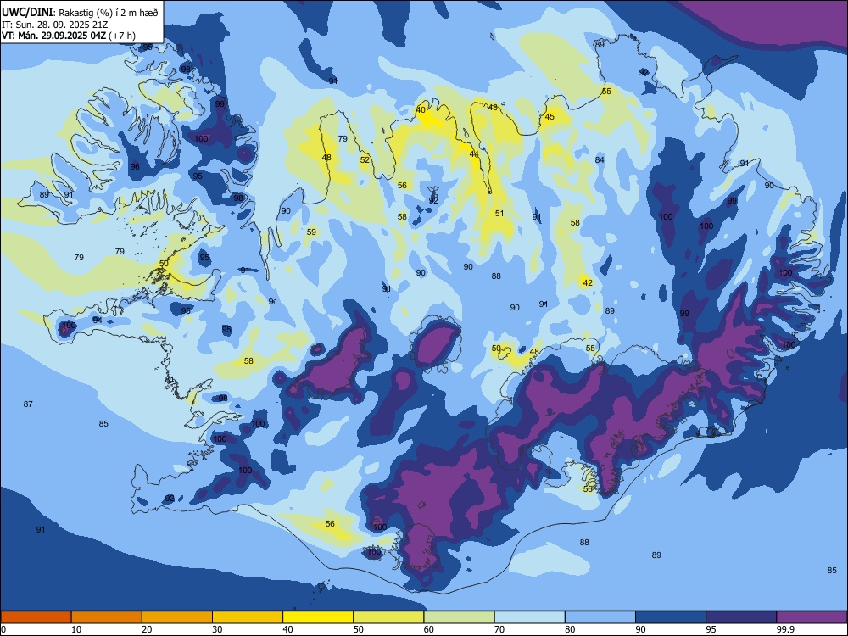Click the 'VT: Mán. 29.09.2025 04Z' line
848x636 pixels.
53,36
